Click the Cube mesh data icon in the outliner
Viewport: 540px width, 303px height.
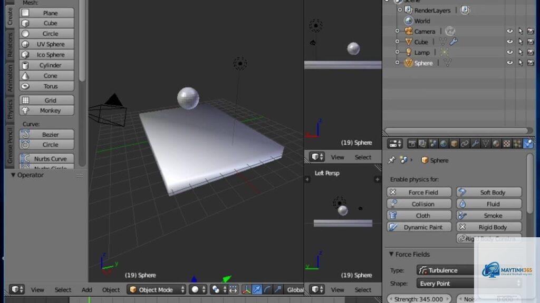[x=443, y=42]
